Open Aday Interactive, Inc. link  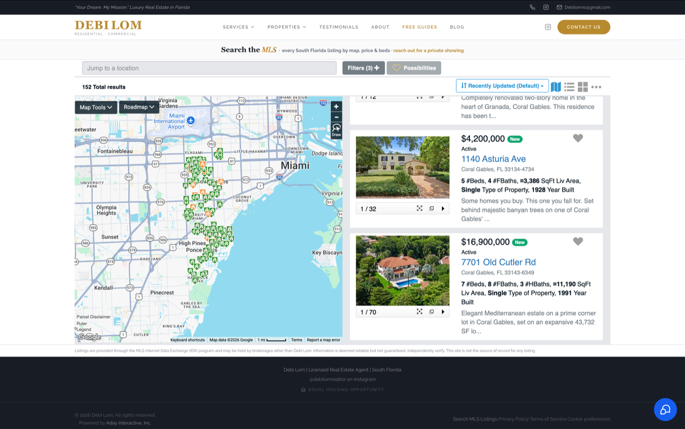128,423
